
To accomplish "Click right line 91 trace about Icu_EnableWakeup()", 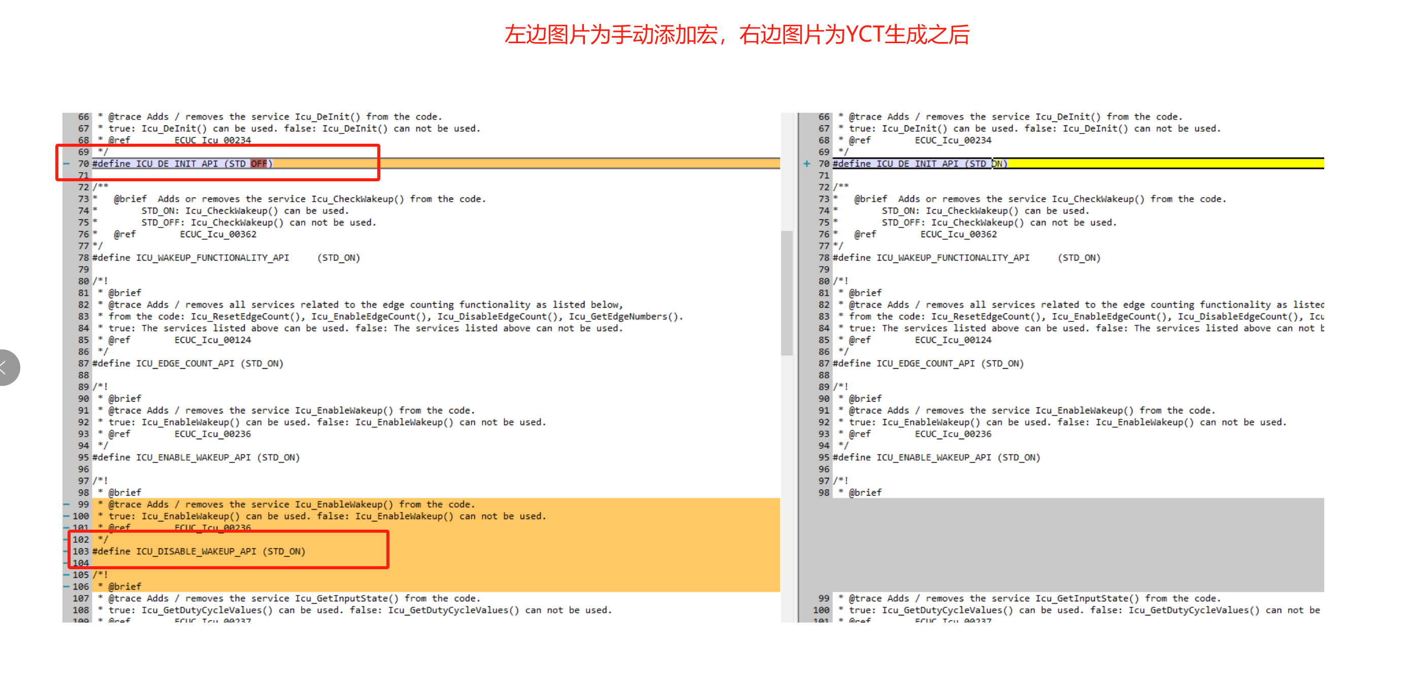I will [1027, 410].
